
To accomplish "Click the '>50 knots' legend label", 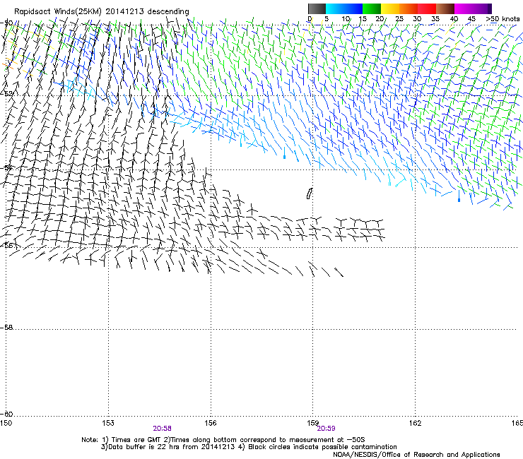I will 503,18.
